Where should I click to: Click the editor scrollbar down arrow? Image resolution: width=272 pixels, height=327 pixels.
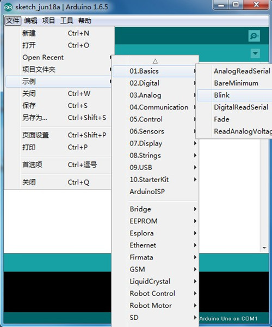tap(264, 248)
